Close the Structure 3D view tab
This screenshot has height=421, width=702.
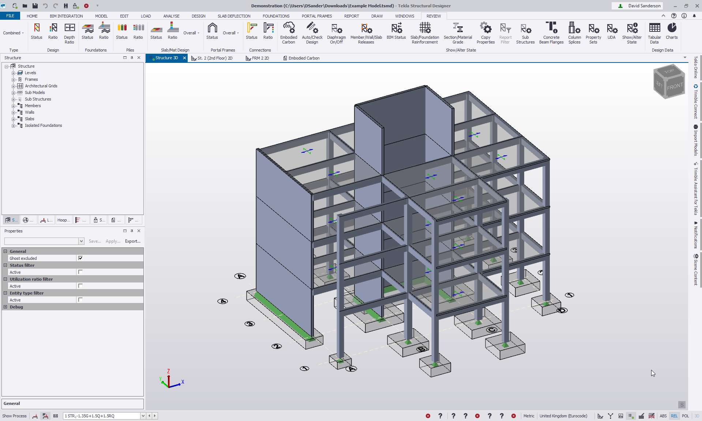tap(184, 58)
